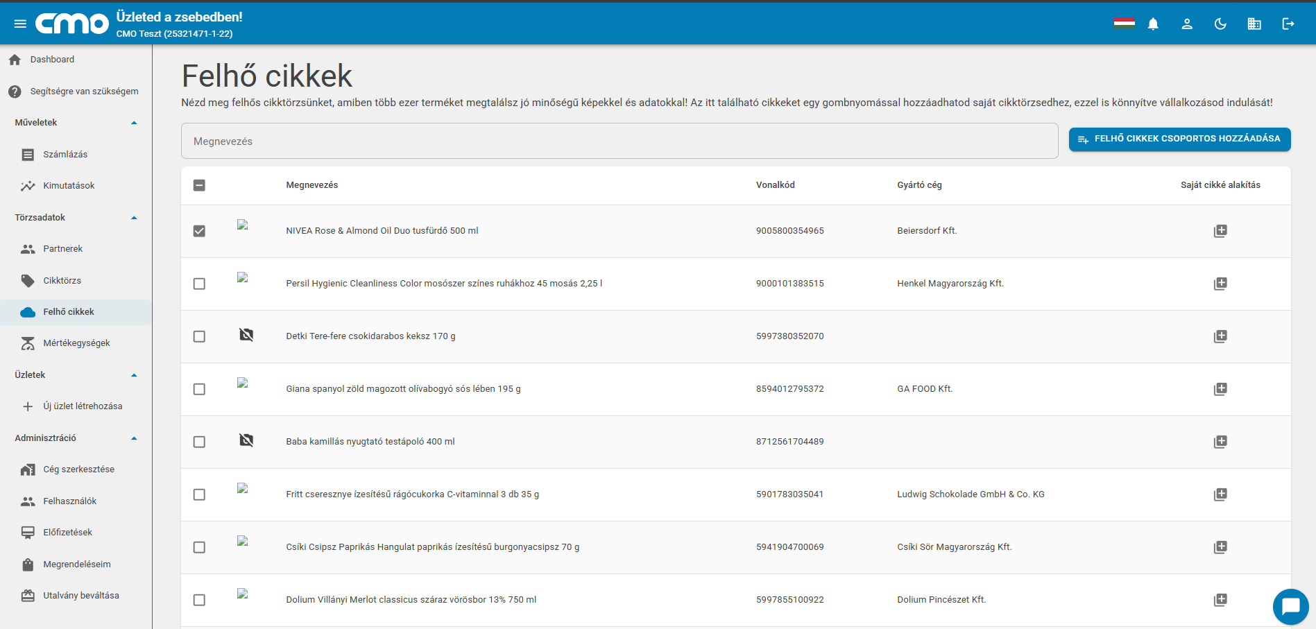Toggle the select-all header checkbox
This screenshot has width=1316, height=629.
[x=199, y=185]
